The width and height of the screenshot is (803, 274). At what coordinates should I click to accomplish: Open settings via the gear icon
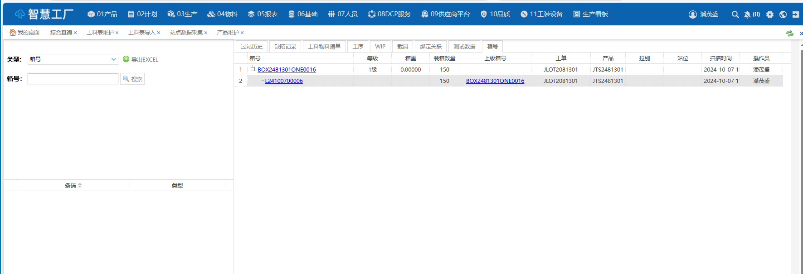click(x=770, y=14)
